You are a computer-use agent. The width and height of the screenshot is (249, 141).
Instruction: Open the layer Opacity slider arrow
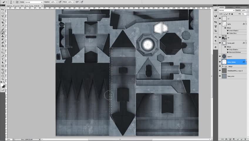click(247, 10)
